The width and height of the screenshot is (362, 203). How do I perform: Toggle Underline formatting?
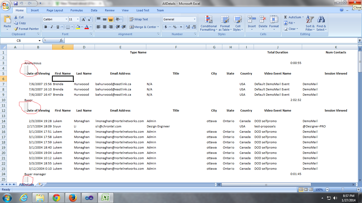point(58,27)
